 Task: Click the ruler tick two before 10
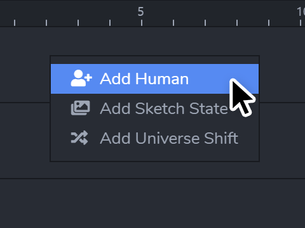[237, 23]
